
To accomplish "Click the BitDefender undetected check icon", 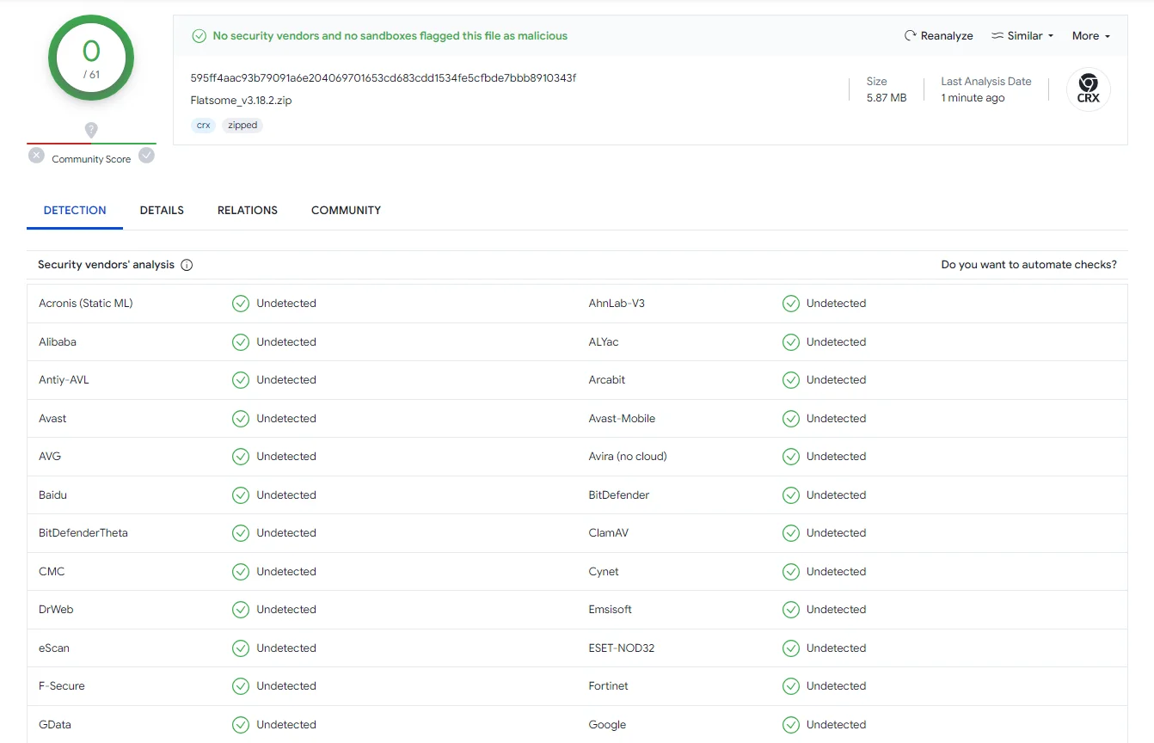I will pos(791,495).
